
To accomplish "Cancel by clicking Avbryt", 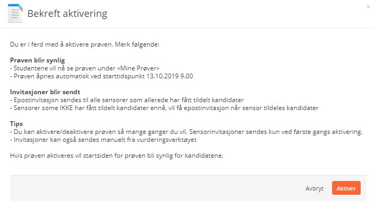I will 314,188.
